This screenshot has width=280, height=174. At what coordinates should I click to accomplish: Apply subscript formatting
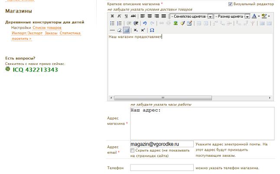[136, 30]
